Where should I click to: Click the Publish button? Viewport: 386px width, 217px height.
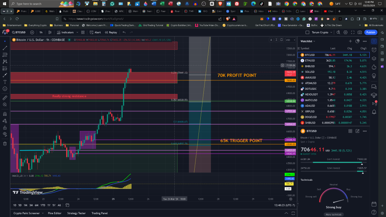pyautogui.click(x=370, y=32)
